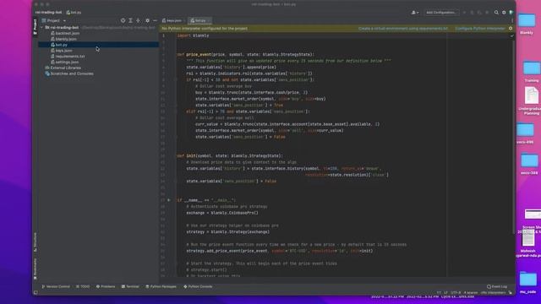Click the No interpreter status bar entry
The image size is (541, 304).
point(493,293)
